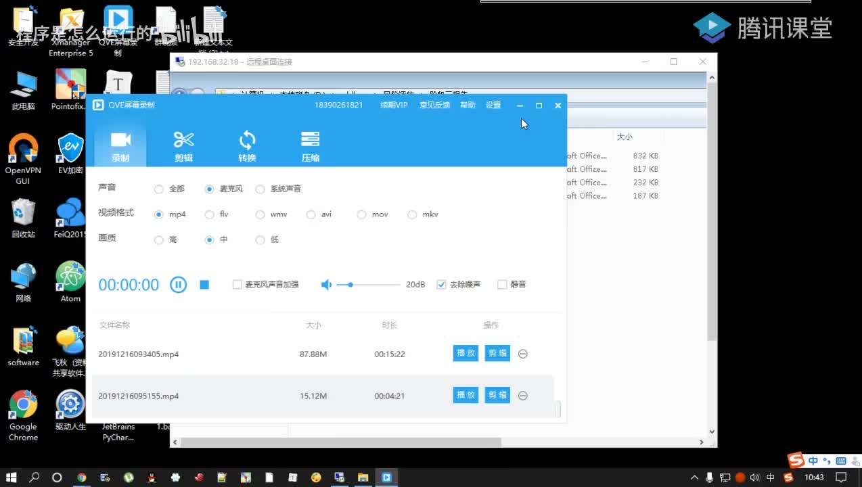Viewport: 862px width, 487px height.
Task: Click the QVE屏幕录制 title bar logo icon
Action: click(98, 106)
